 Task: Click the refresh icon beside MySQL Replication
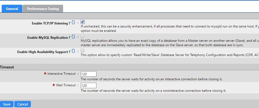[x=73, y=37]
